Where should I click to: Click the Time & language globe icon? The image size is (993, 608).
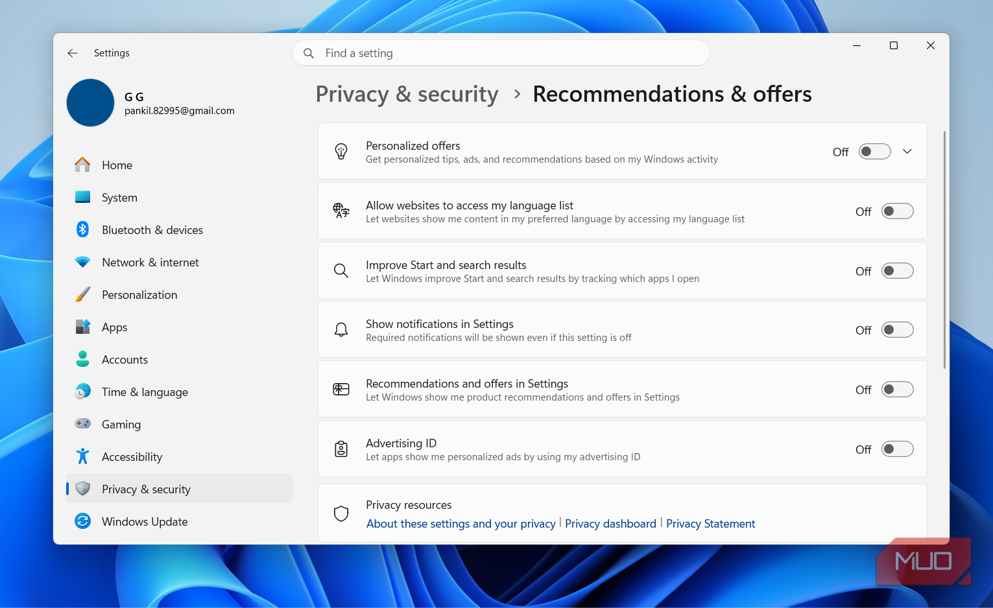[82, 392]
